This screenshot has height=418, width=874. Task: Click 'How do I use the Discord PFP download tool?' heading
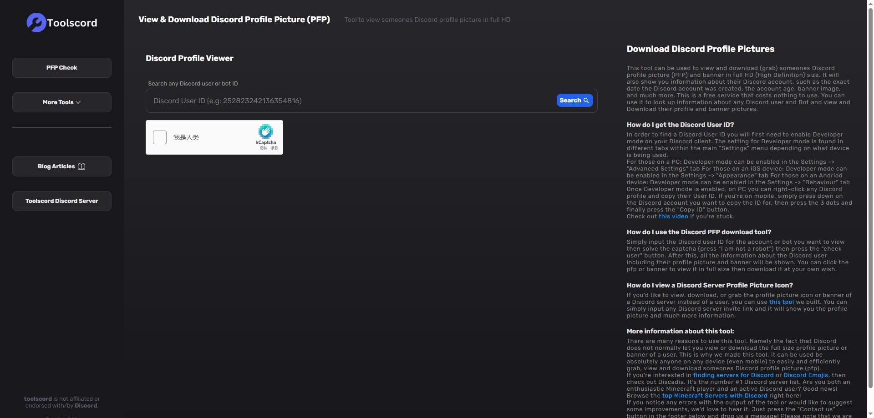(699, 232)
